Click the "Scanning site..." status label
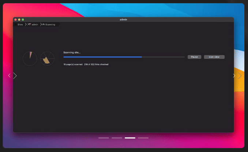This screenshot has height=152, width=248. [x=72, y=53]
